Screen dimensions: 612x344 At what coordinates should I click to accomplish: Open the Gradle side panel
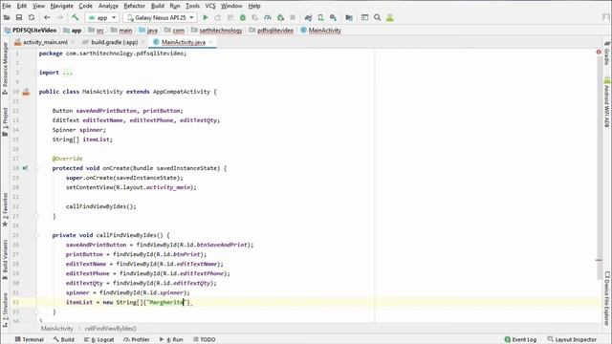click(x=607, y=54)
